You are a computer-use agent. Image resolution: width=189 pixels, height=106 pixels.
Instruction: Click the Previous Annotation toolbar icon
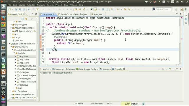click(x=118, y=9)
